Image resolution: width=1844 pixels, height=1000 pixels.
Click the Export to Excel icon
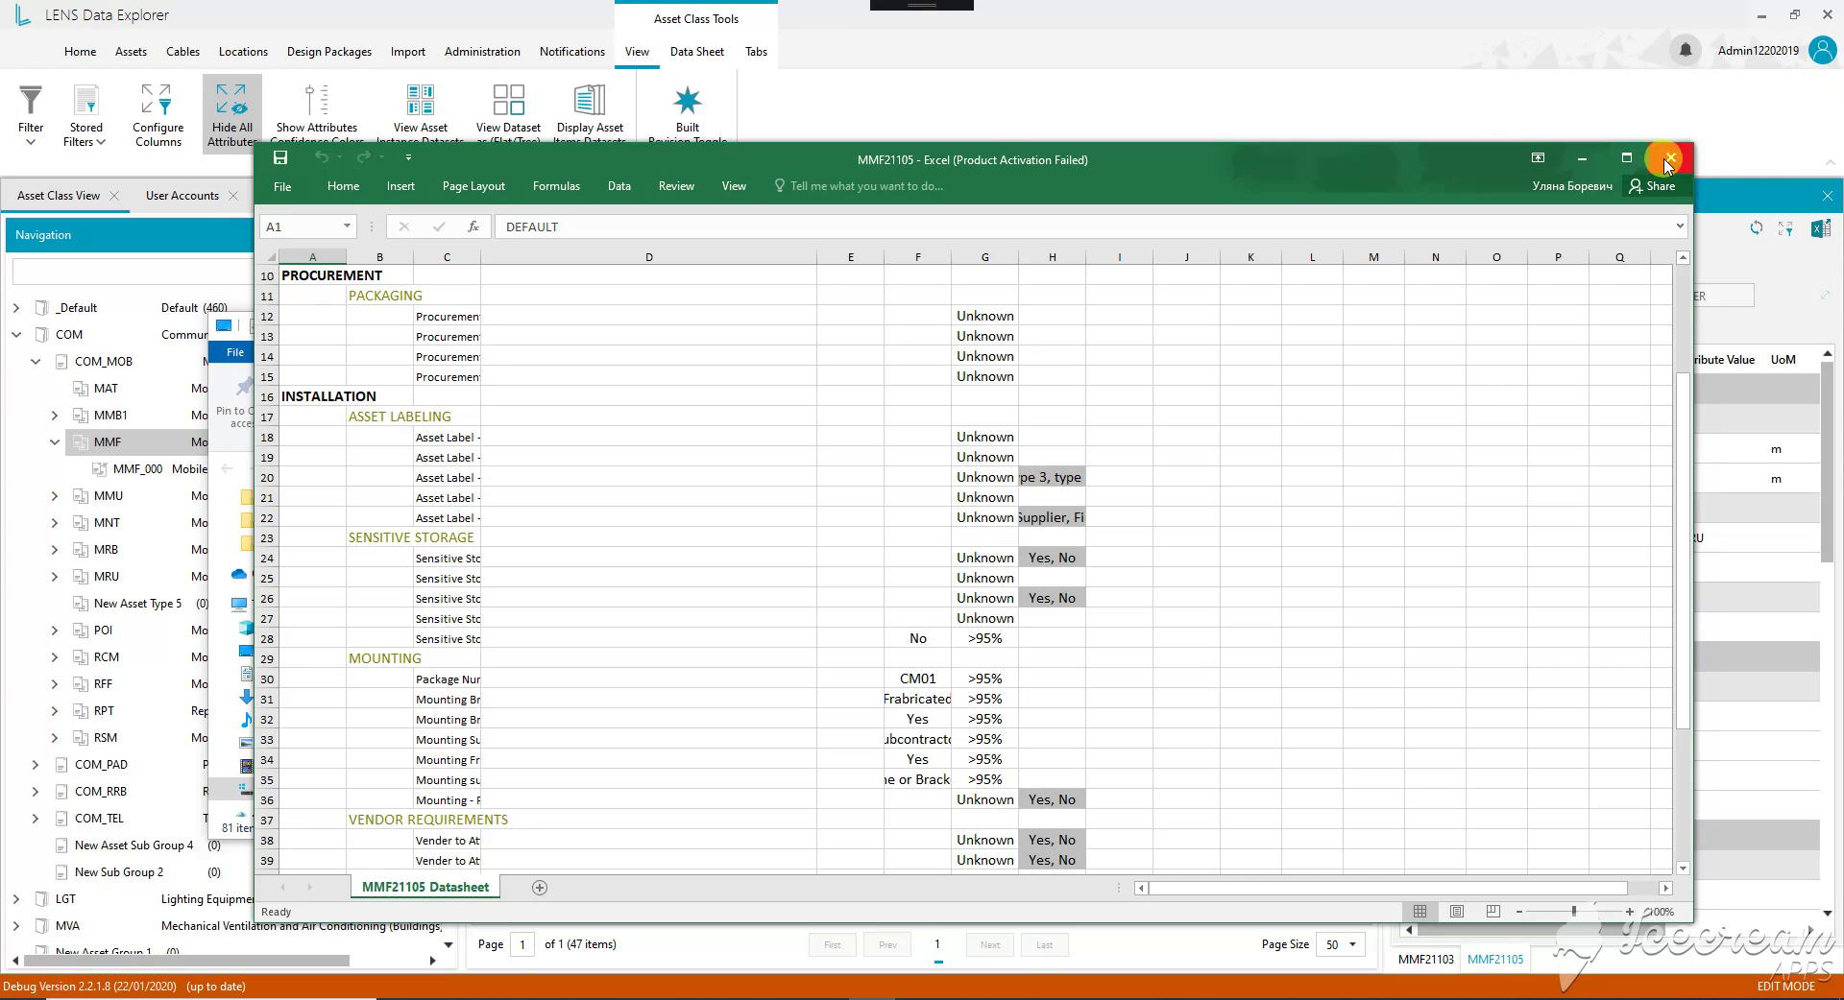[x=1820, y=228]
